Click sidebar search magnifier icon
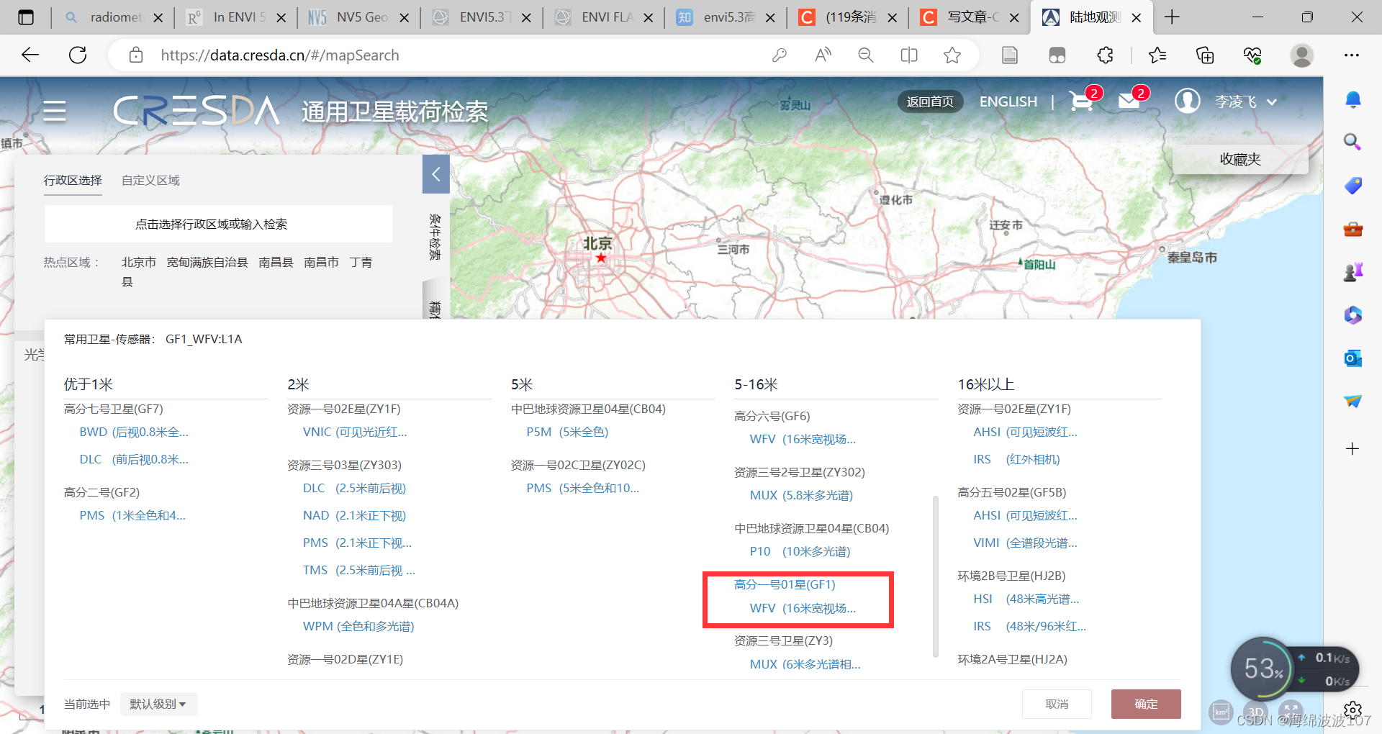 pos(1352,142)
